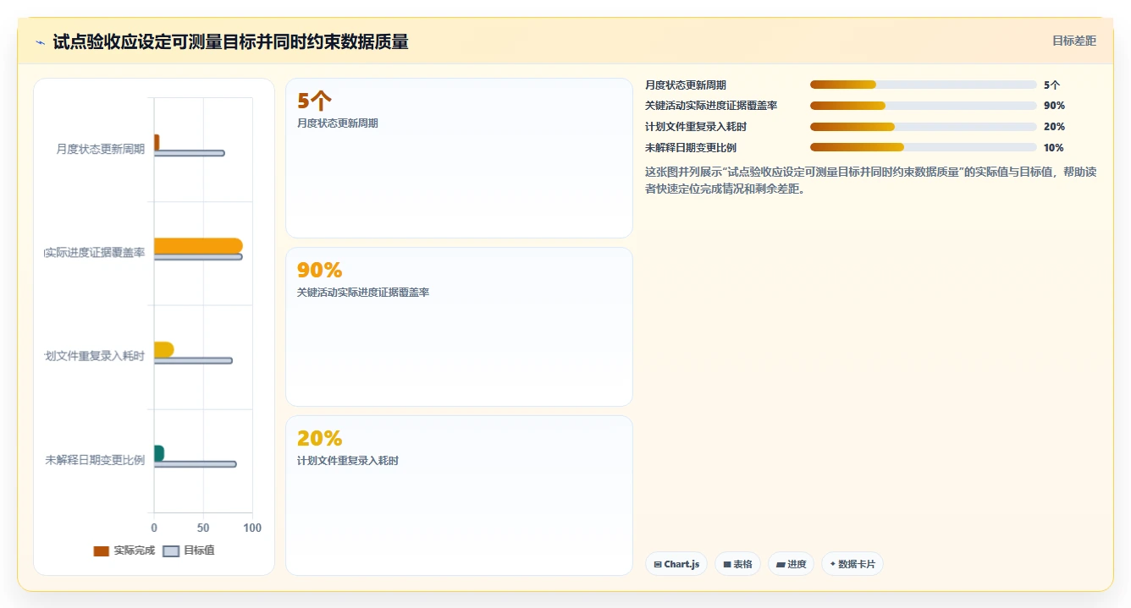Click the 10% value beside the progress bar

pos(1054,147)
